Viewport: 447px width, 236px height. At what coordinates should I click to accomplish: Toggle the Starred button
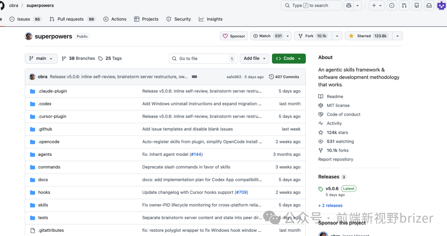369,36
